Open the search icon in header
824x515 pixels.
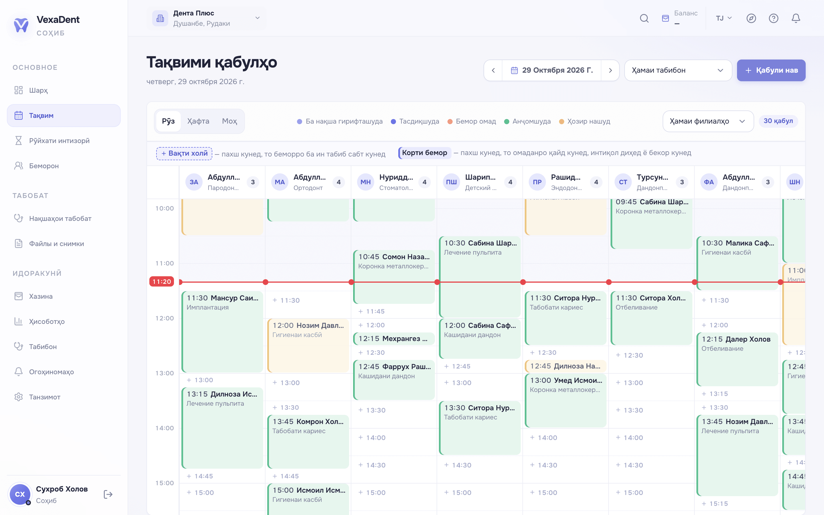(x=644, y=18)
